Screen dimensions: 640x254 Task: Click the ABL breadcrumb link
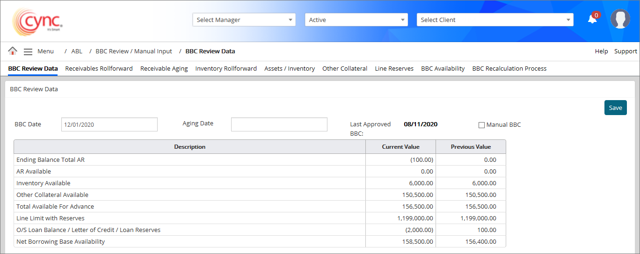tap(77, 51)
